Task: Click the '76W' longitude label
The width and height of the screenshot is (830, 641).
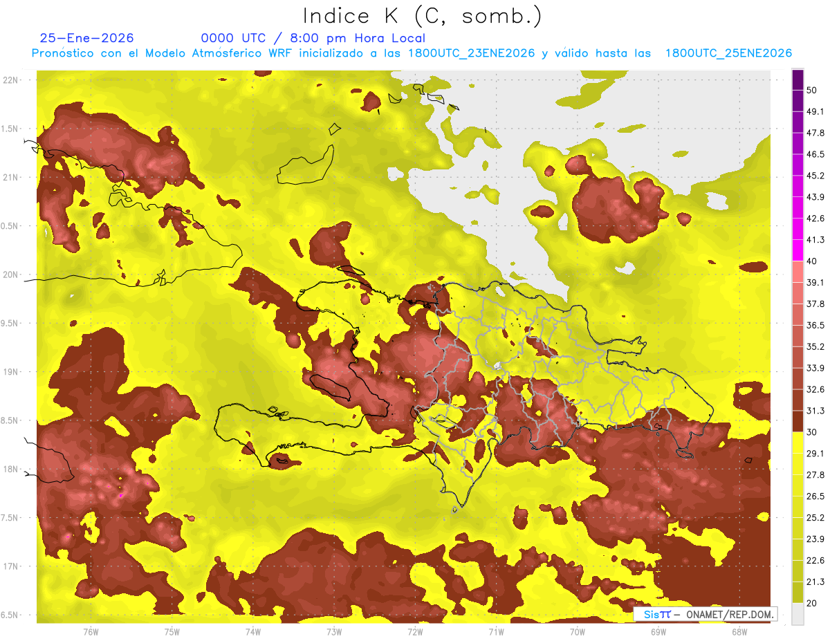Action: pyautogui.click(x=91, y=632)
